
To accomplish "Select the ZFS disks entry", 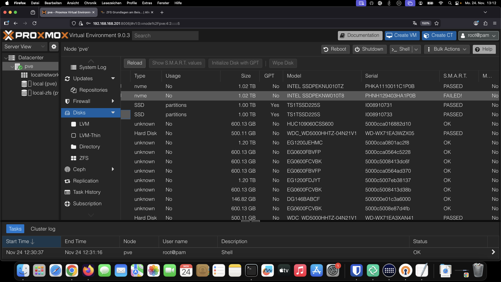I will (83, 158).
